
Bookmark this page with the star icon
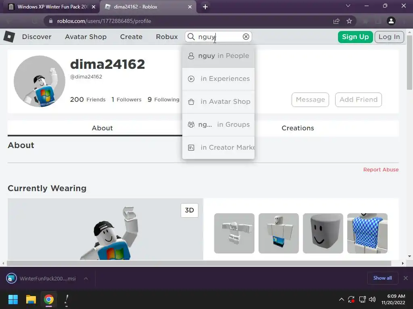point(349,21)
